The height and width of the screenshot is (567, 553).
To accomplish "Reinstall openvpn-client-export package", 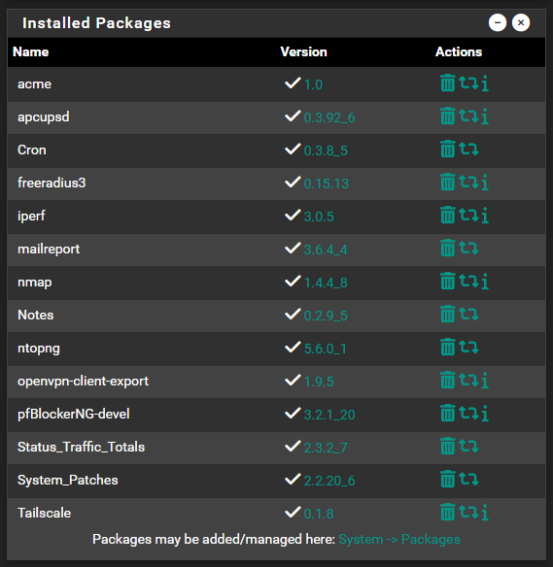I will coord(469,380).
